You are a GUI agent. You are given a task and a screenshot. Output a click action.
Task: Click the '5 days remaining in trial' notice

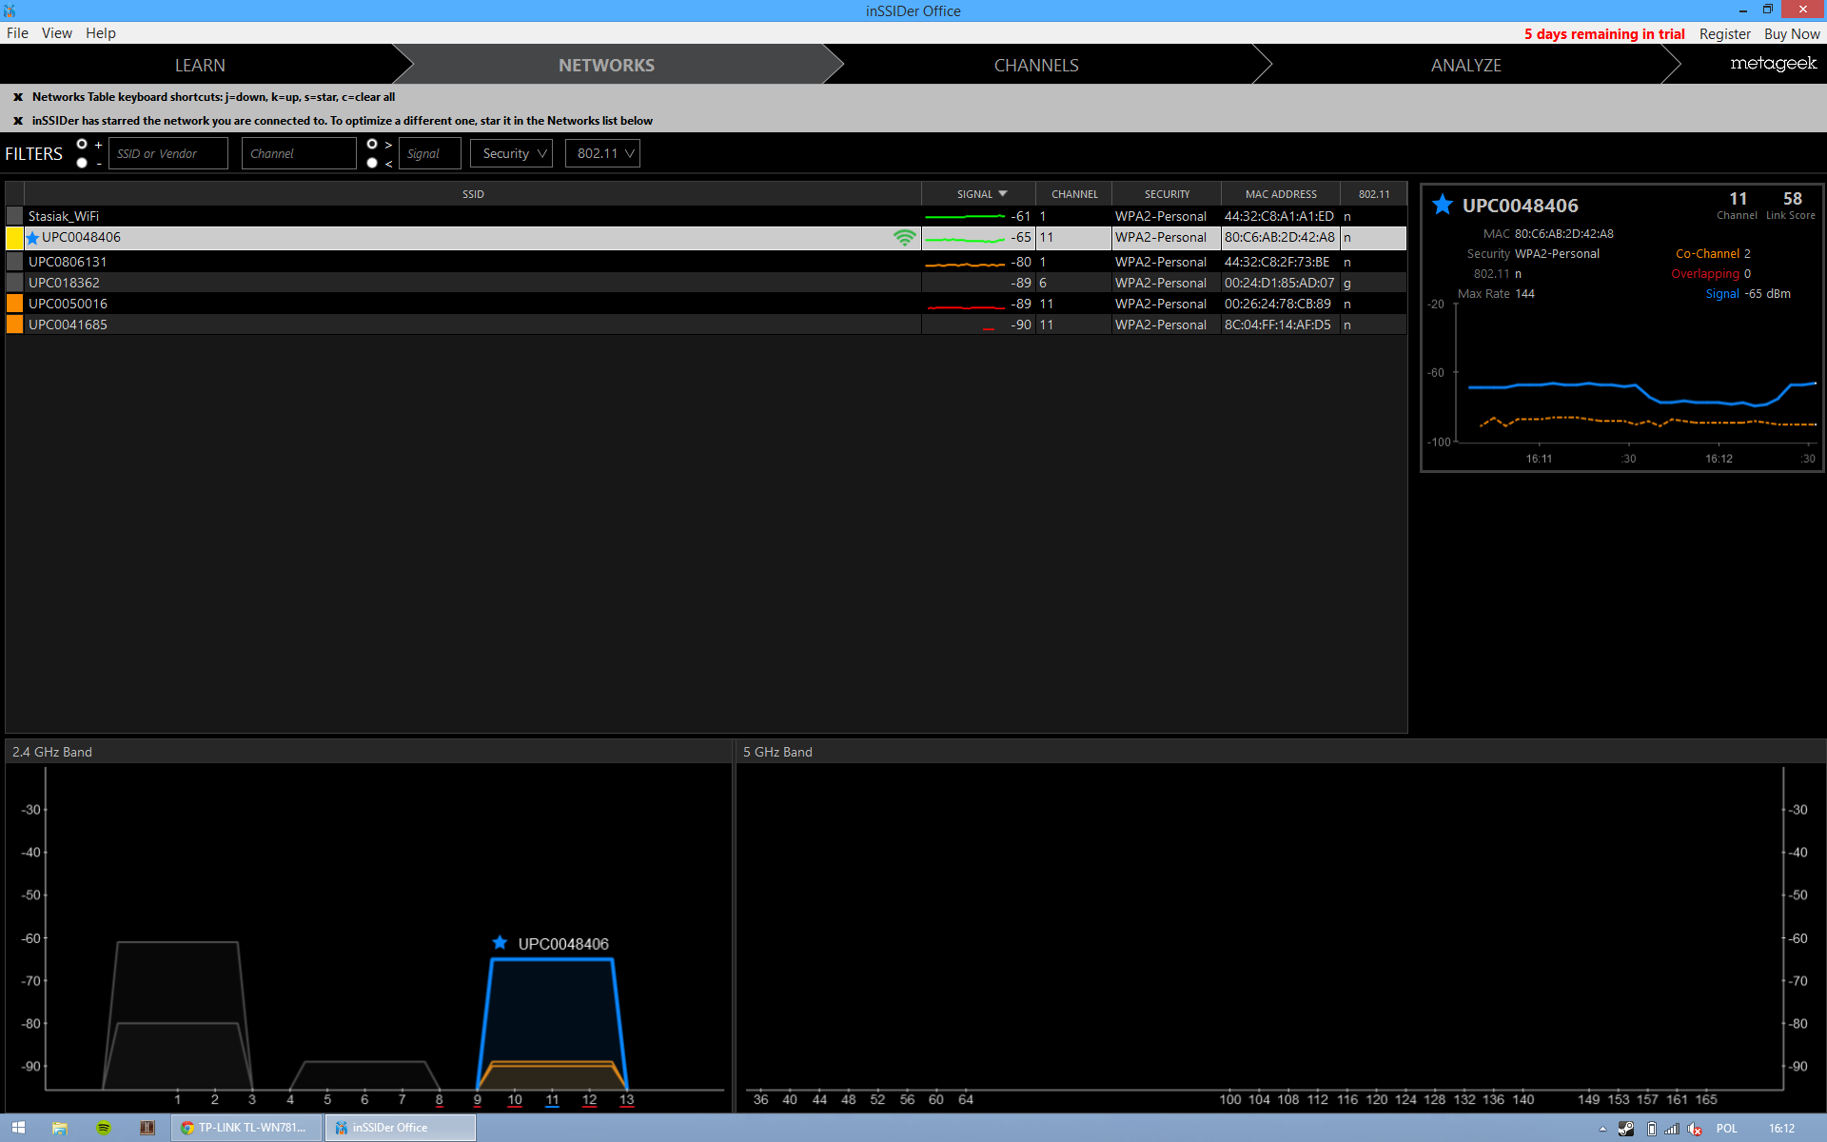point(1604,34)
